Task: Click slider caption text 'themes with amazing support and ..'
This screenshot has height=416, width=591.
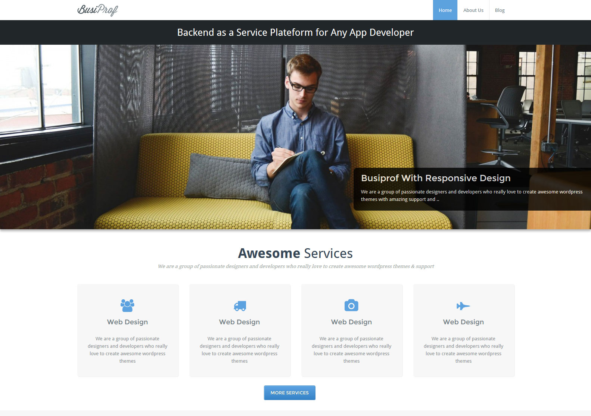Action: click(x=400, y=199)
